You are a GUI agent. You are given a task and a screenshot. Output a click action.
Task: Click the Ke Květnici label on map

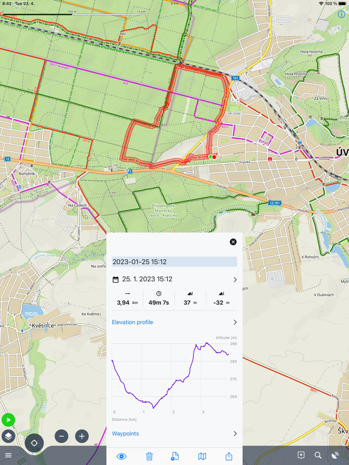91,314
